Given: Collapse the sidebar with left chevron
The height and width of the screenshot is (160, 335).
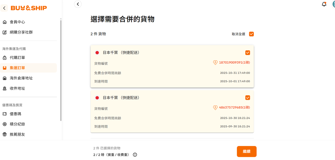Looking at the screenshot, I should 4,8.
